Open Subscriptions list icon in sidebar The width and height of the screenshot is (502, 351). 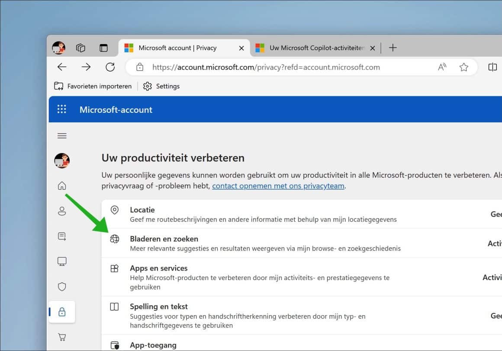tap(62, 236)
